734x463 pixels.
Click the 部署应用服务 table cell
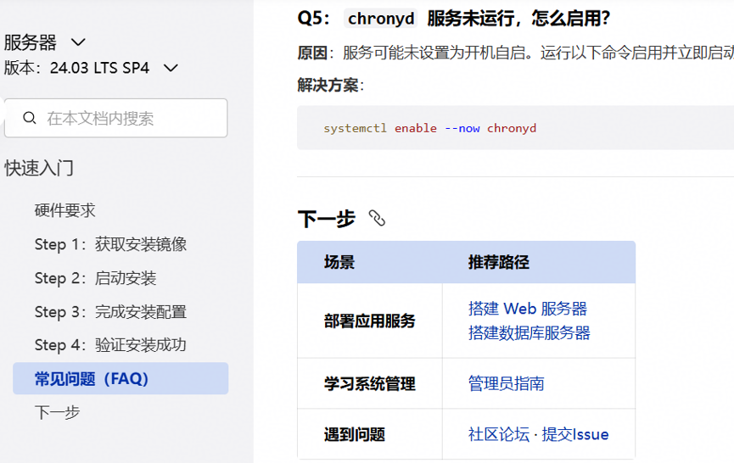point(370,321)
